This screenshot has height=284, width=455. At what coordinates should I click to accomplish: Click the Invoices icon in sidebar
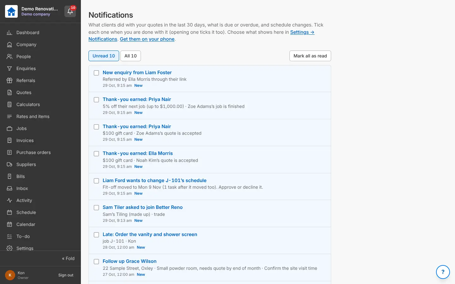pyautogui.click(x=9, y=140)
